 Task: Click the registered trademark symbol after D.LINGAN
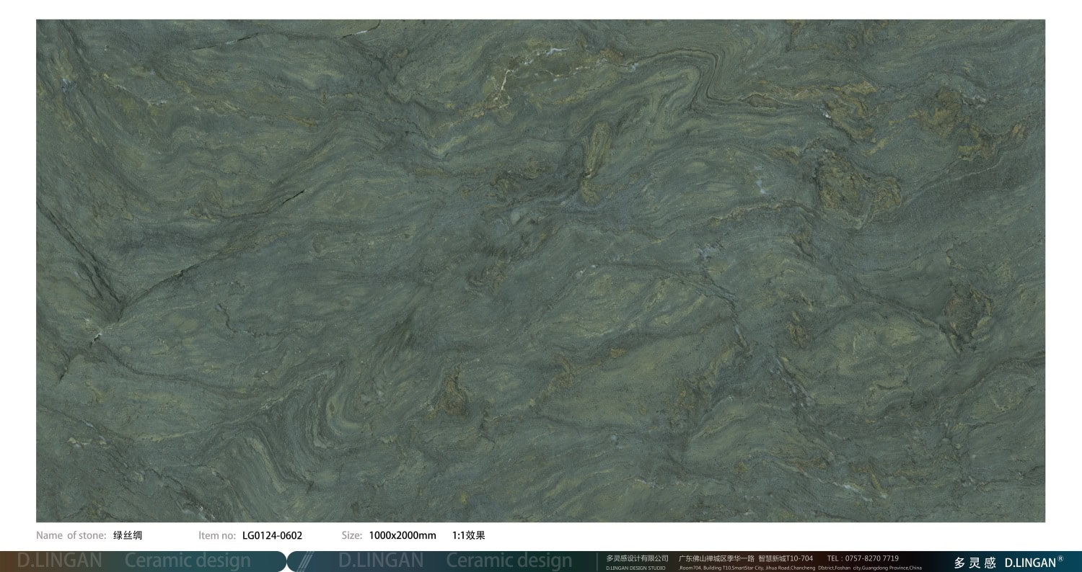click(1060, 558)
